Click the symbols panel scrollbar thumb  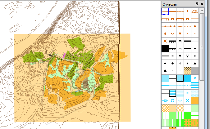[202, 47]
